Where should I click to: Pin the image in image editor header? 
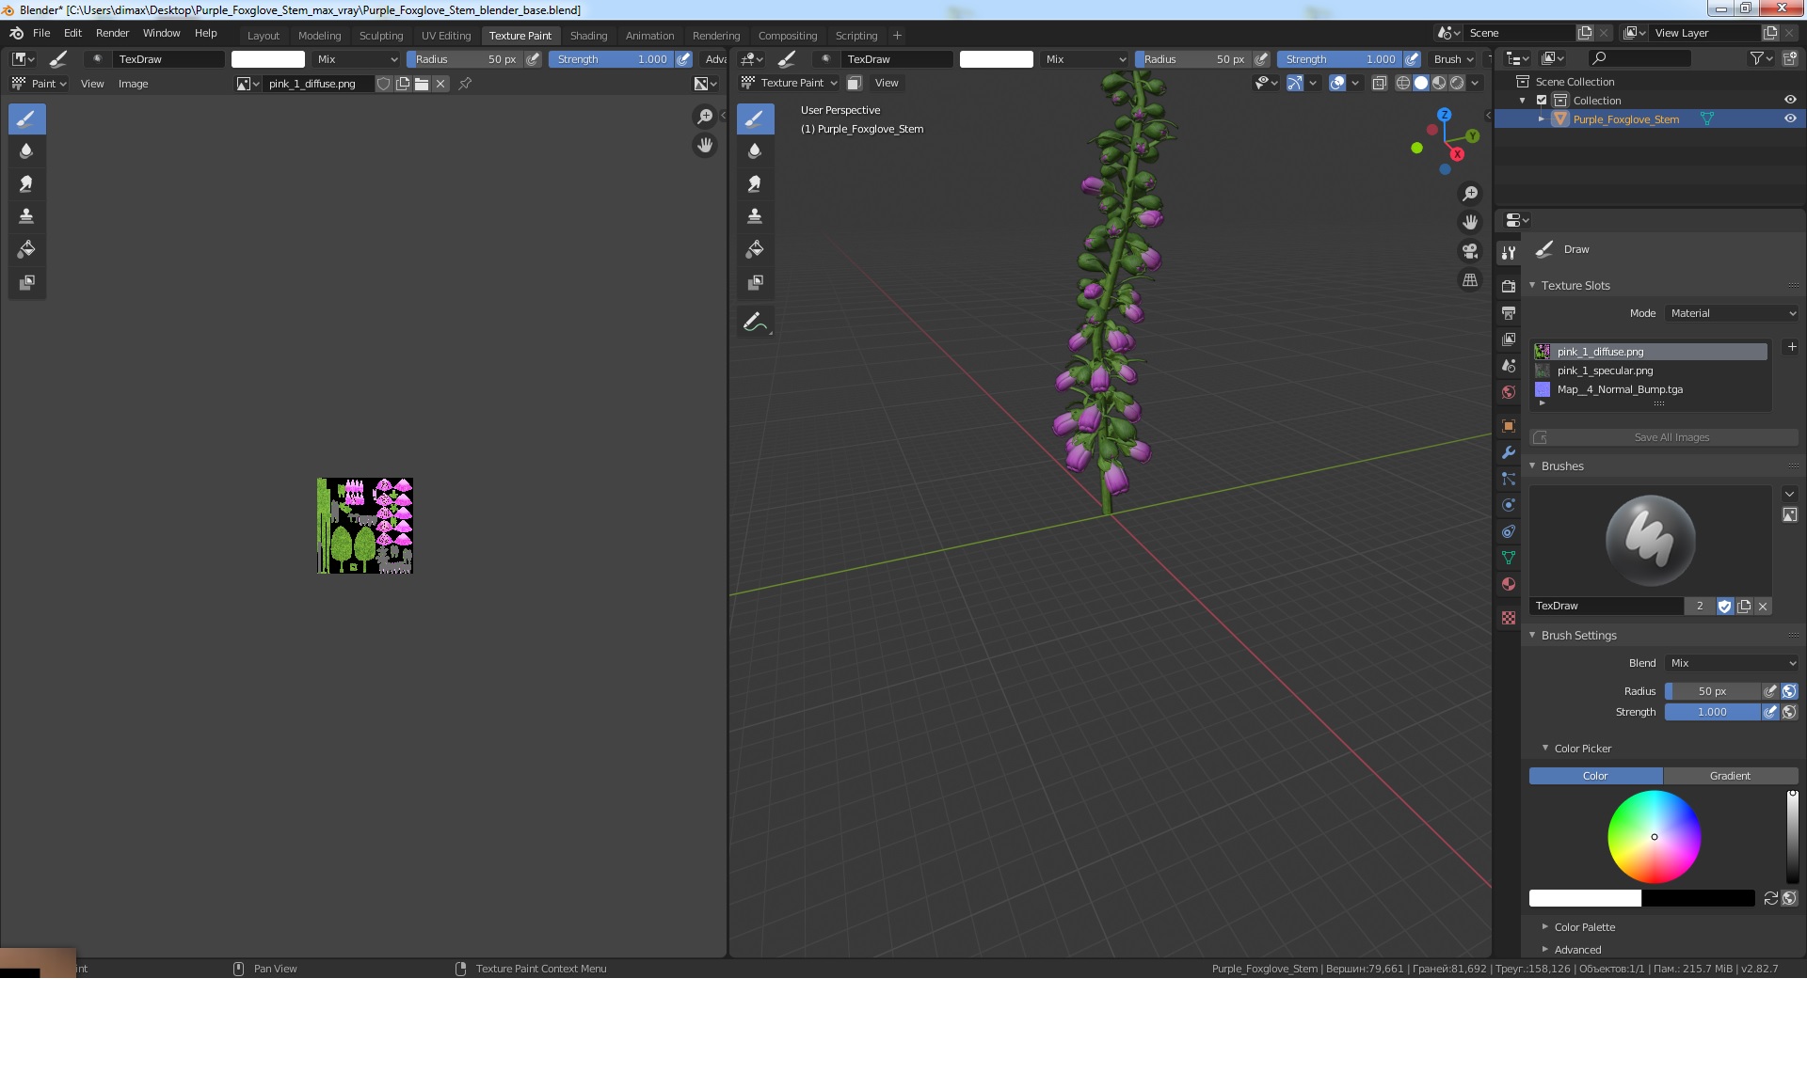click(x=465, y=84)
